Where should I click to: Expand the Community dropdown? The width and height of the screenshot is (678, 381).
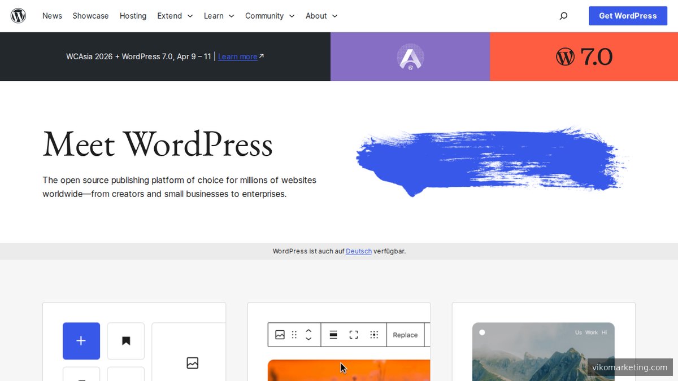click(270, 16)
